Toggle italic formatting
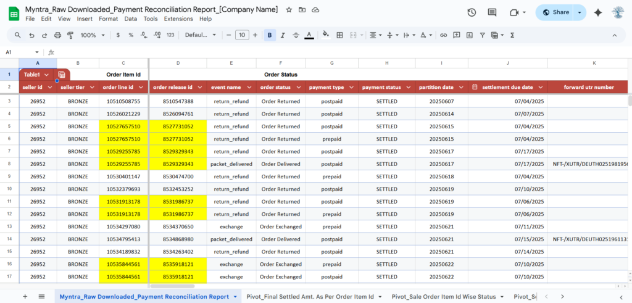This screenshot has height=303, width=632. (x=283, y=35)
